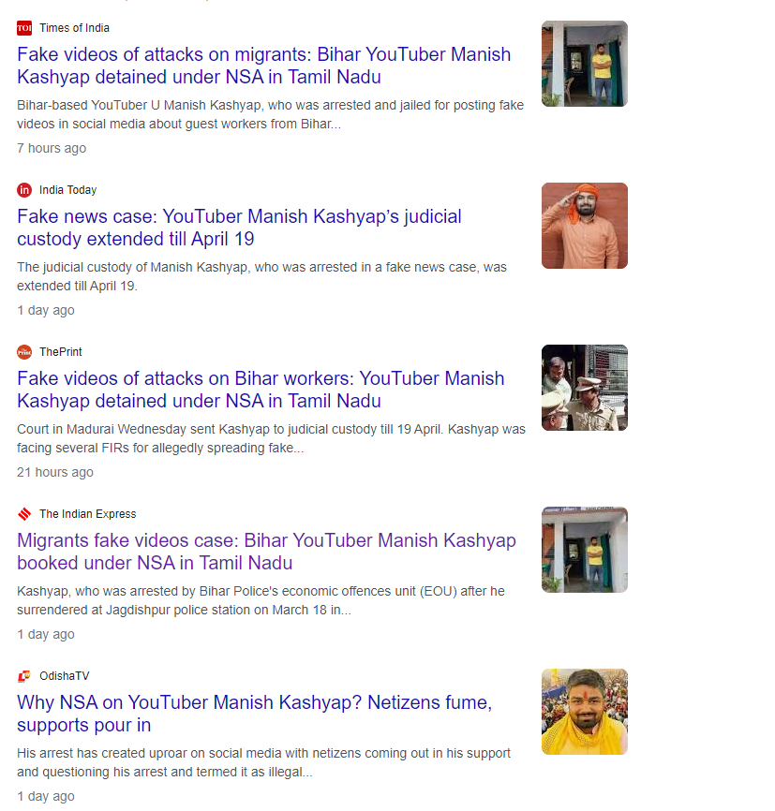View ThePrint police officers thumbnail
This screenshot has width=775, height=811.
click(x=585, y=388)
